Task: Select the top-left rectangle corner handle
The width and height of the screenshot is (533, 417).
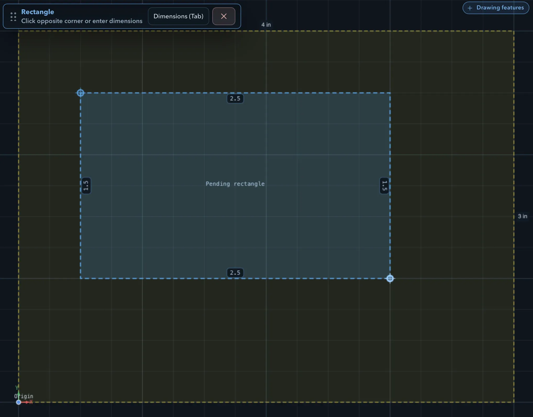Action: pos(80,93)
